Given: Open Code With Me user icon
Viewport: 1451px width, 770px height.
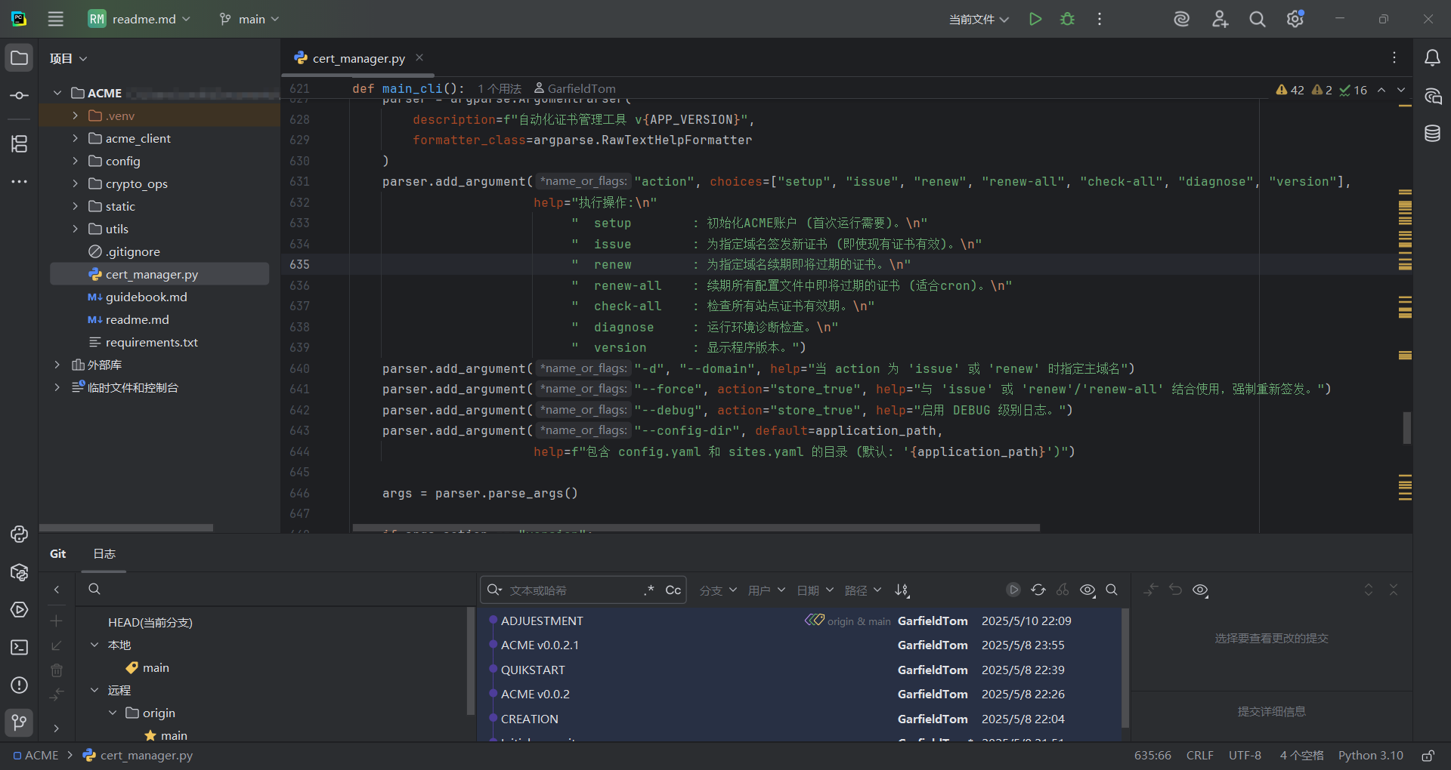Looking at the screenshot, I should point(1220,19).
